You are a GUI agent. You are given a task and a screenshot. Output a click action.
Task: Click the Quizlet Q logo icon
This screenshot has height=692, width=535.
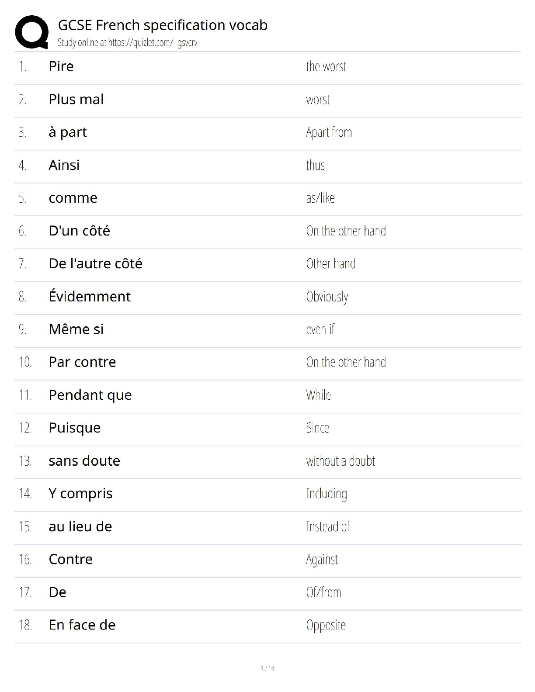click(x=31, y=32)
